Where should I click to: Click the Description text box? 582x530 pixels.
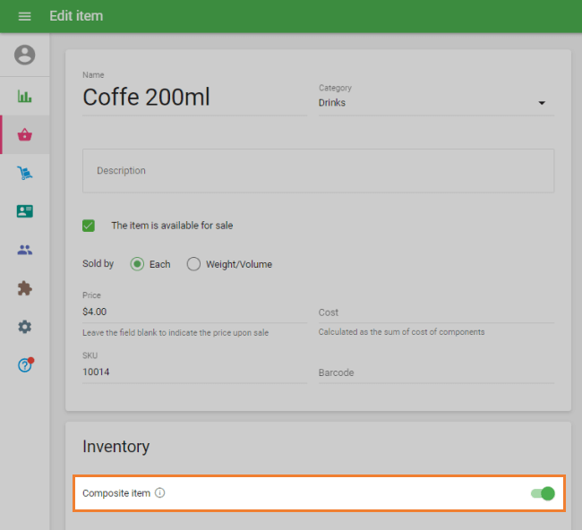(x=318, y=171)
